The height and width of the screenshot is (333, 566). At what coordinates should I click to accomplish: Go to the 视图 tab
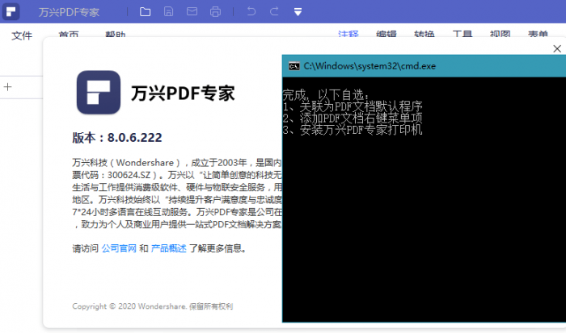pos(500,35)
